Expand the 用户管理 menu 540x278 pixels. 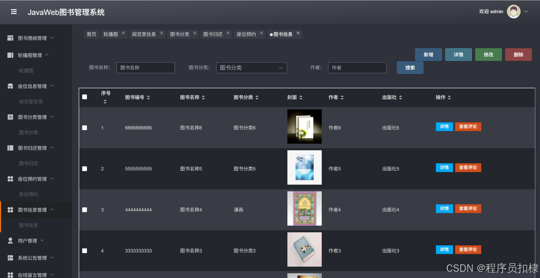click(42, 240)
